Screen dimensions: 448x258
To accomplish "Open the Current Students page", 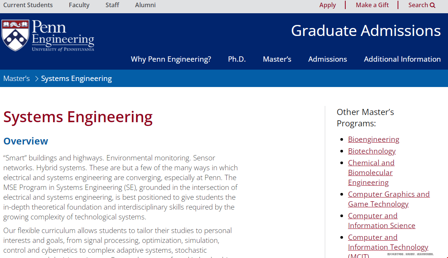I will click(x=28, y=5).
